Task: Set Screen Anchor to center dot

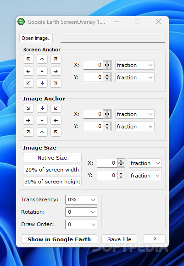Action: (x=42, y=71)
